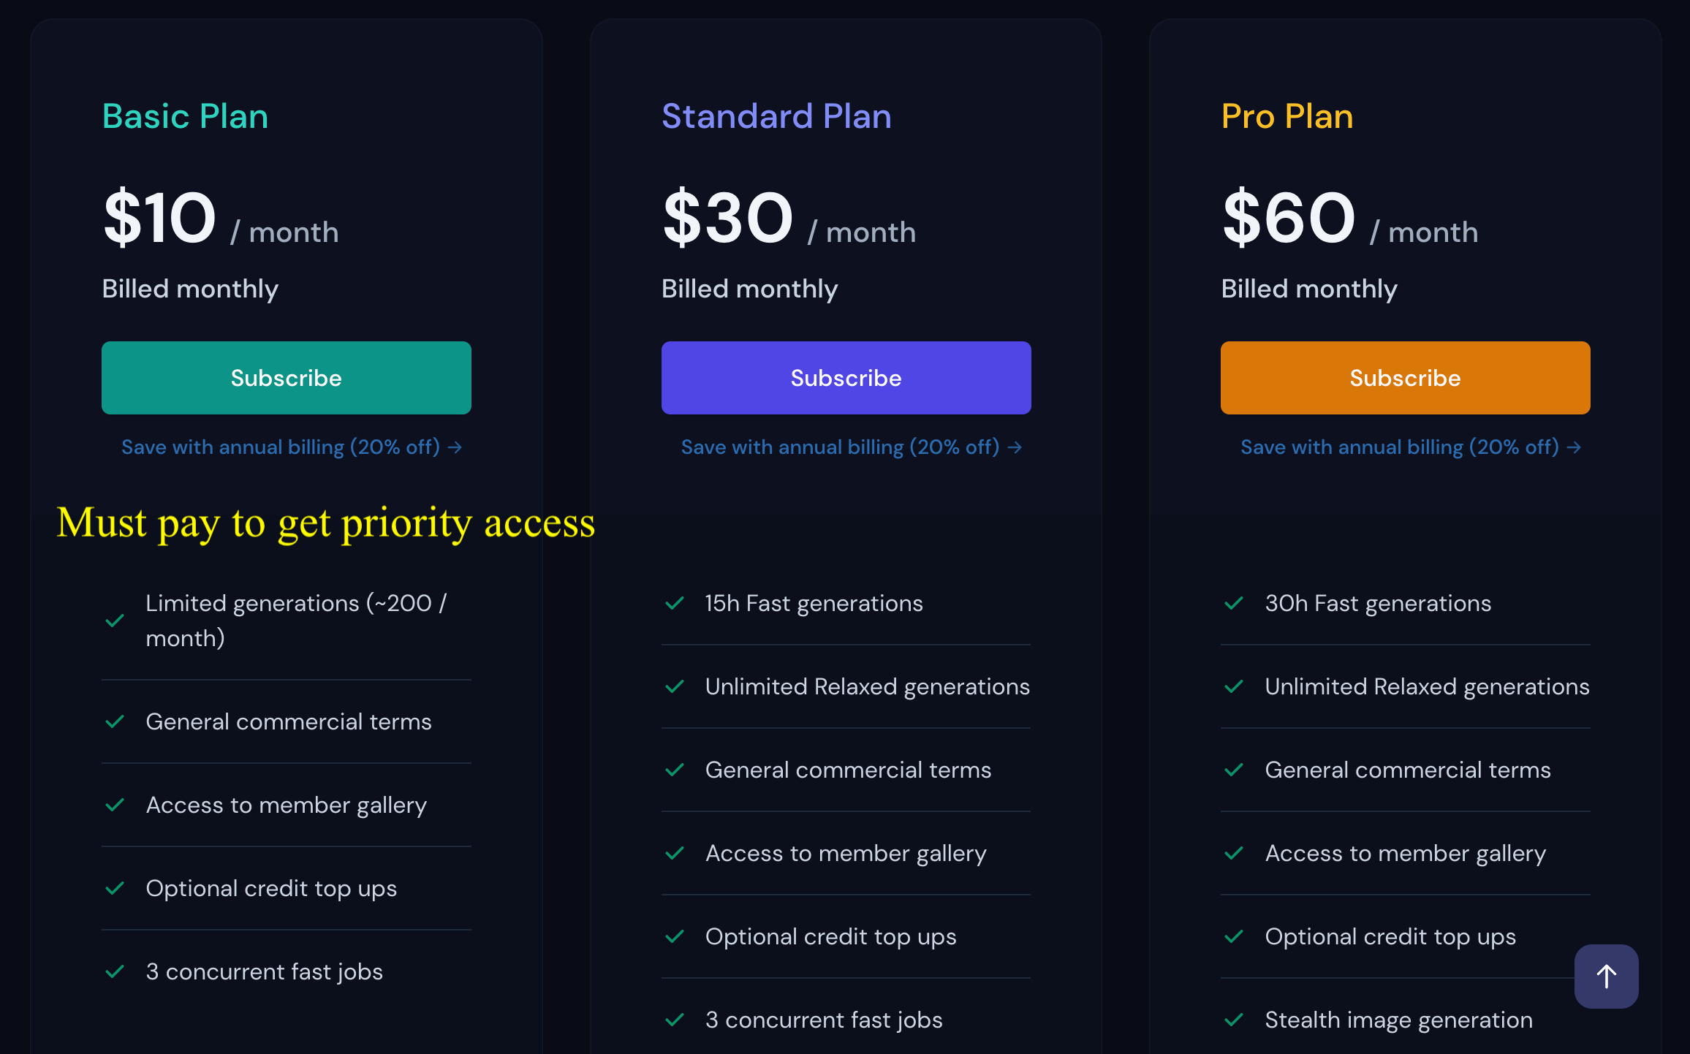Viewport: 1690px width, 1054px height.
Task: Open Pro Plan annual billing discount link
Action: 1411,447
